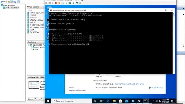Open the taskbar clock and date
This screenshot has width=185, height=104.
click(165, 101)
